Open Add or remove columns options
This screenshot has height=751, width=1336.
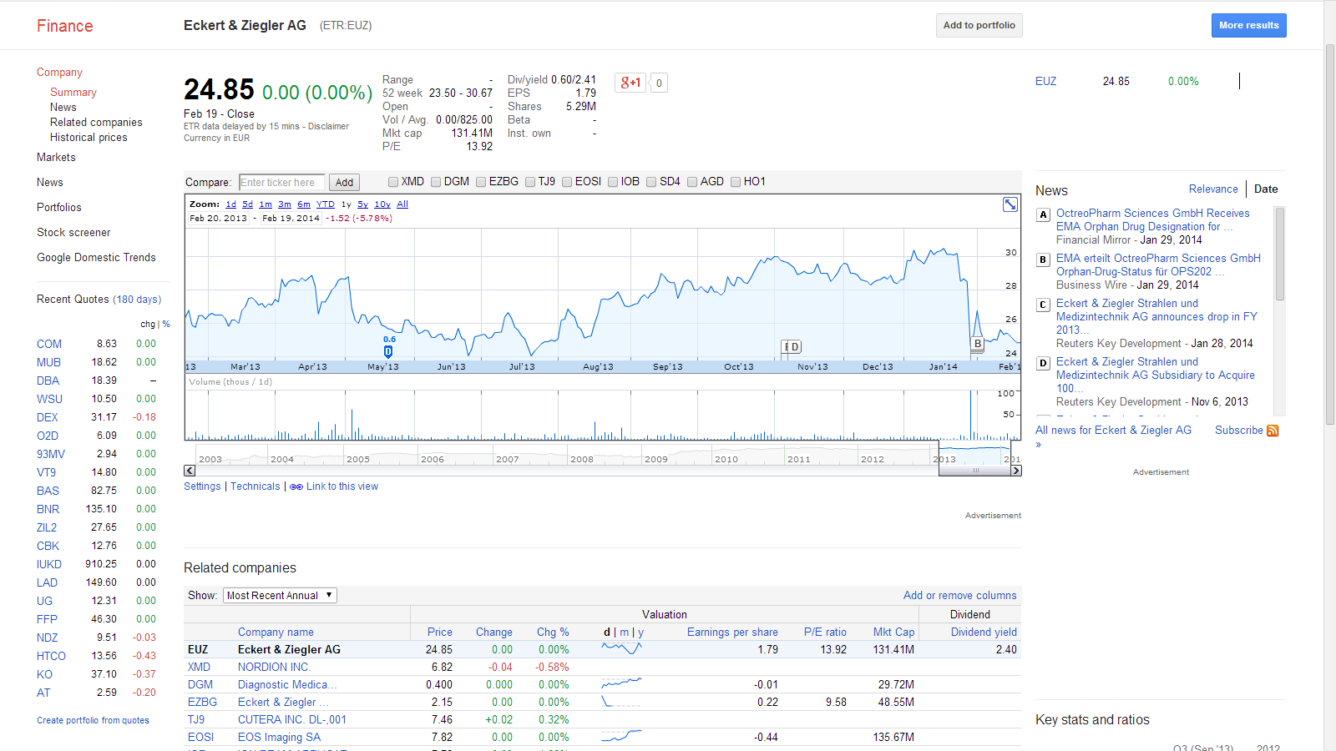click(x=960, y=595)
